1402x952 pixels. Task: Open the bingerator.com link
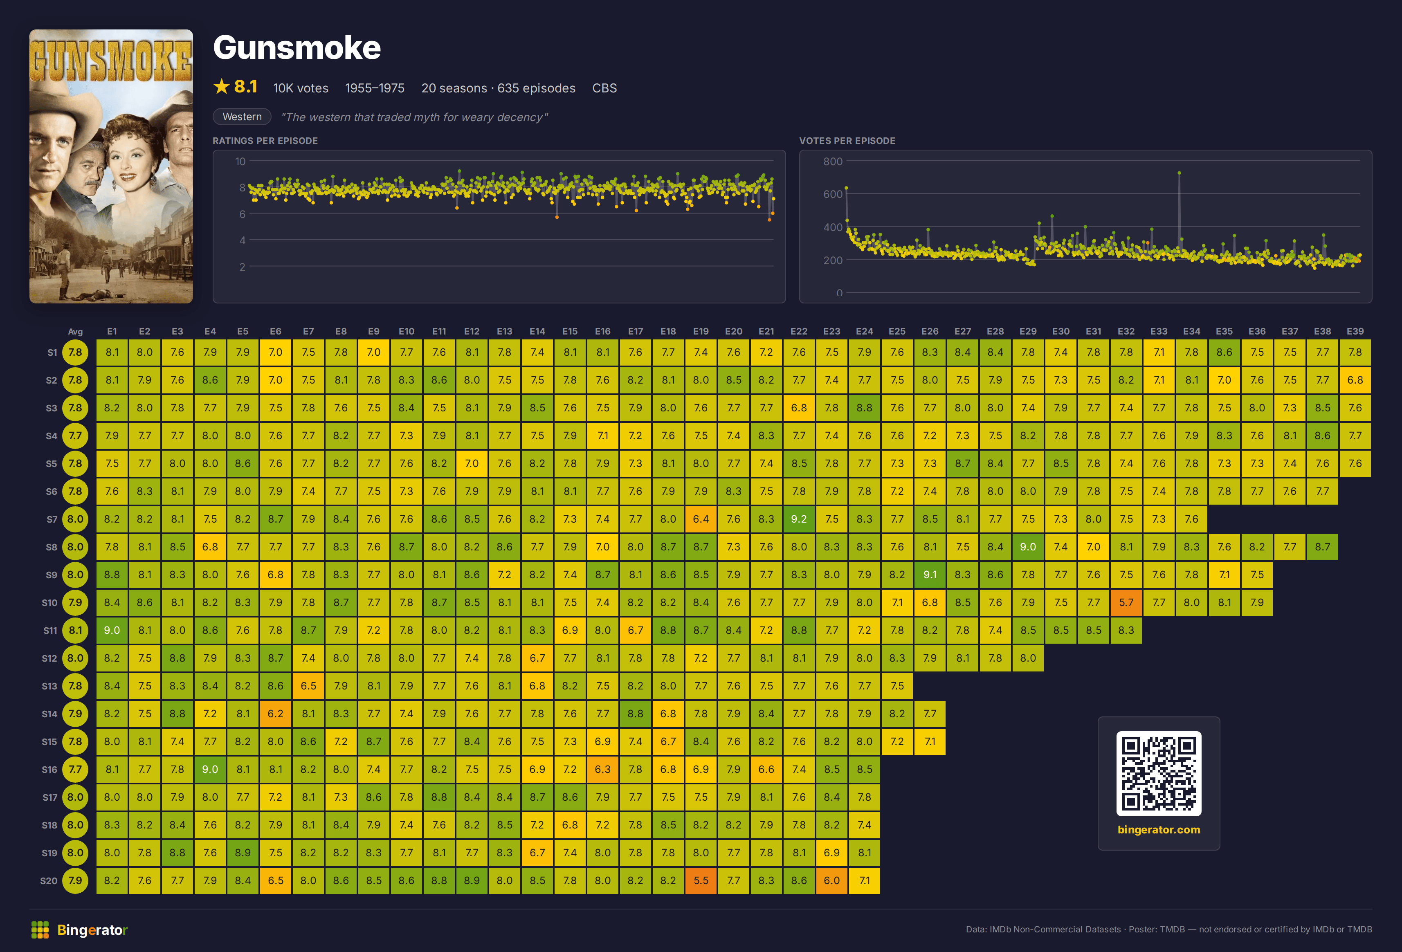[1158, 830]
